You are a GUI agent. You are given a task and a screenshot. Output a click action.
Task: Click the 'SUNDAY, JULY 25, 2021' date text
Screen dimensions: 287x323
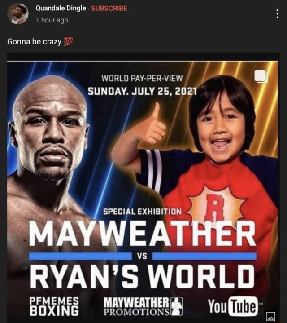pyautogui.click(x=142, y=91)
